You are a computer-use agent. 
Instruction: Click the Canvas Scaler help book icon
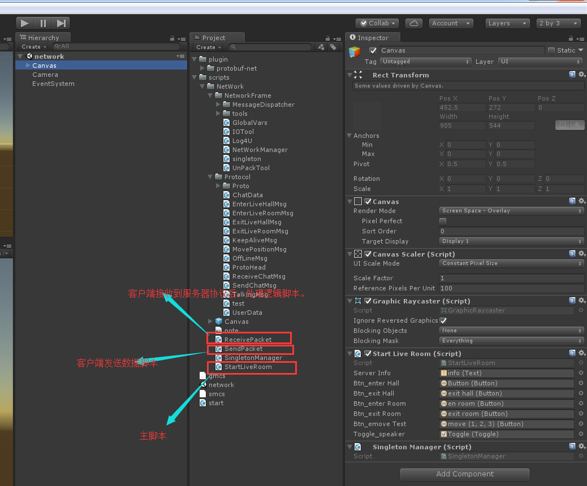[x=572, y=253]
